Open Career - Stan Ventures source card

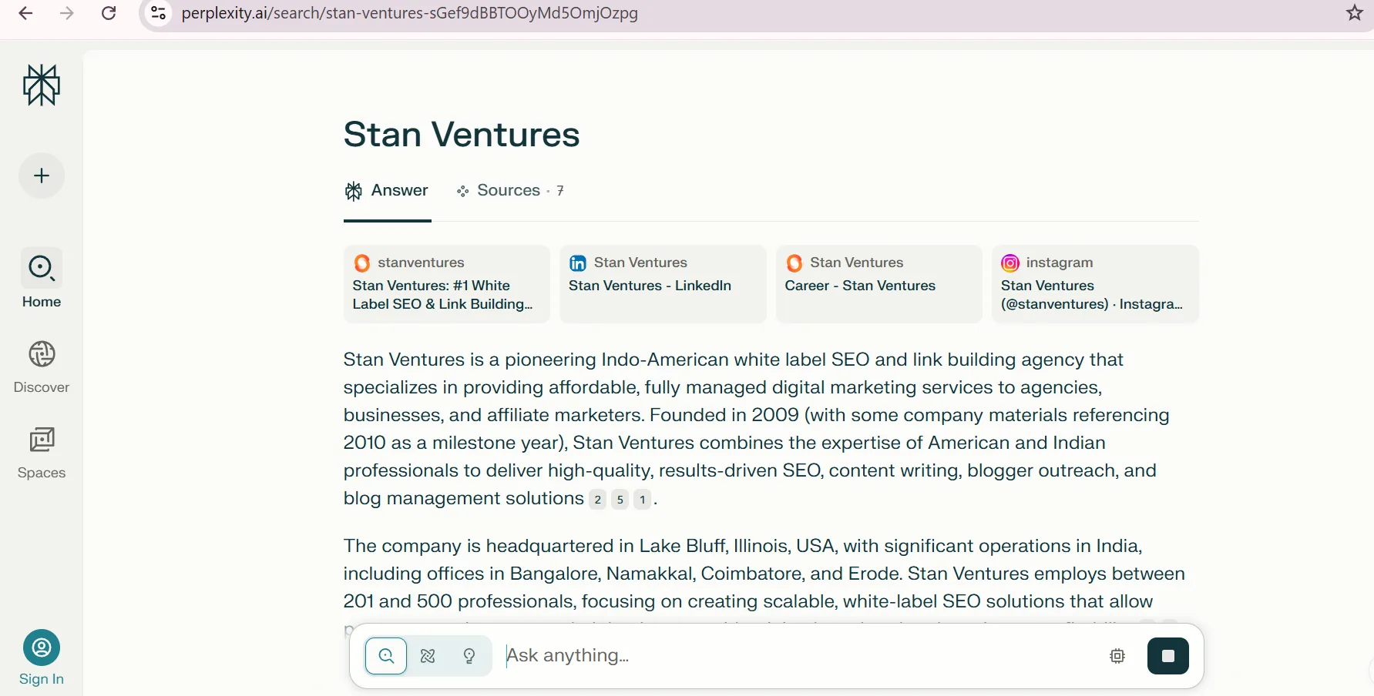(878, 284)
